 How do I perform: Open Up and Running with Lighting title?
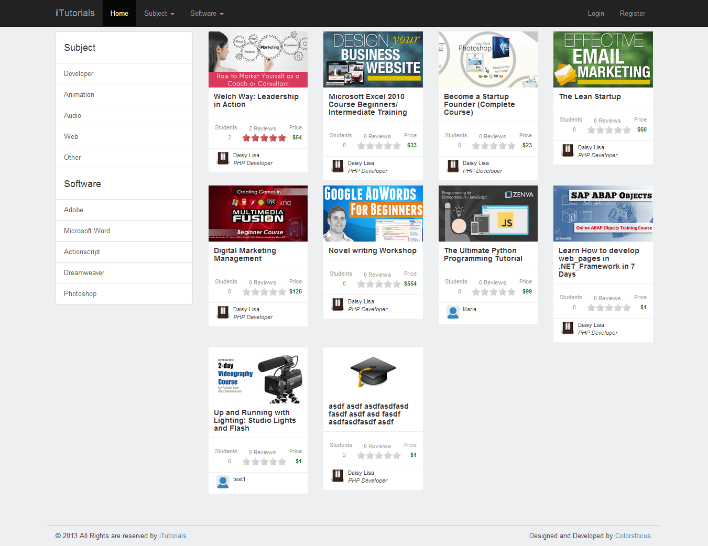tap(255, 420)
